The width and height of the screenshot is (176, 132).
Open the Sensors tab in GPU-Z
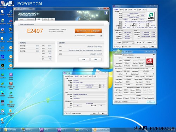[125, 55]
